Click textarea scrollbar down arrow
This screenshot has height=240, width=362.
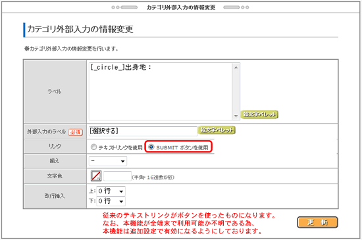point(236,116)
